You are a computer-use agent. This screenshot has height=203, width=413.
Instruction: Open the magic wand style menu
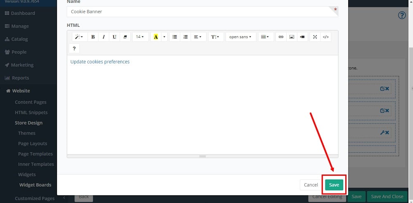[79, 37]
